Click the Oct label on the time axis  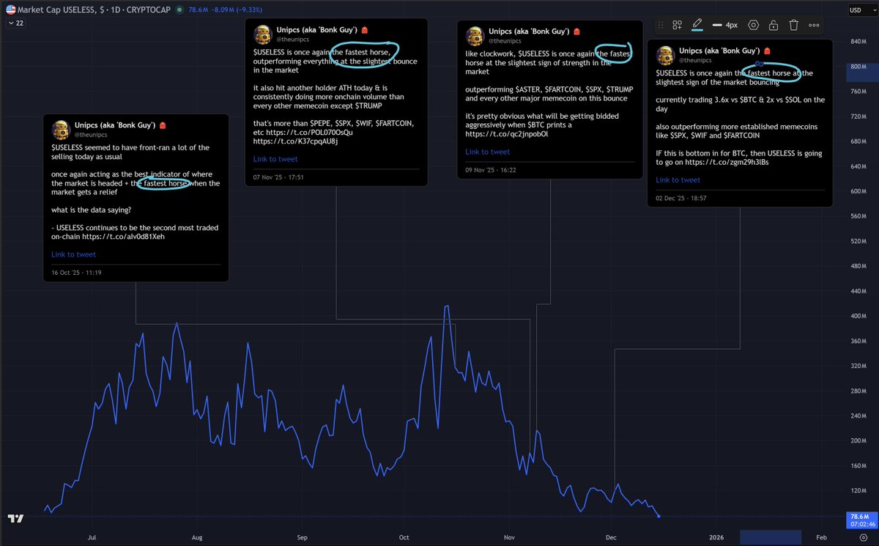pos(404,537)
